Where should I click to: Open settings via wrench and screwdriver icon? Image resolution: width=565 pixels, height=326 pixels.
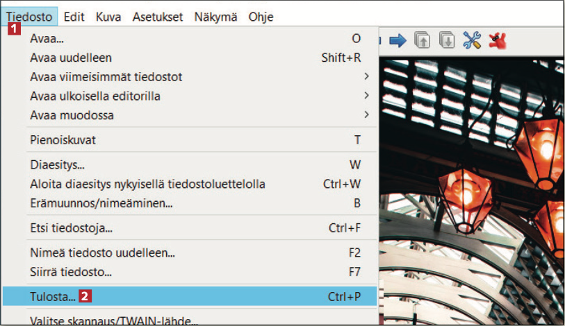[x=472, y=40]
